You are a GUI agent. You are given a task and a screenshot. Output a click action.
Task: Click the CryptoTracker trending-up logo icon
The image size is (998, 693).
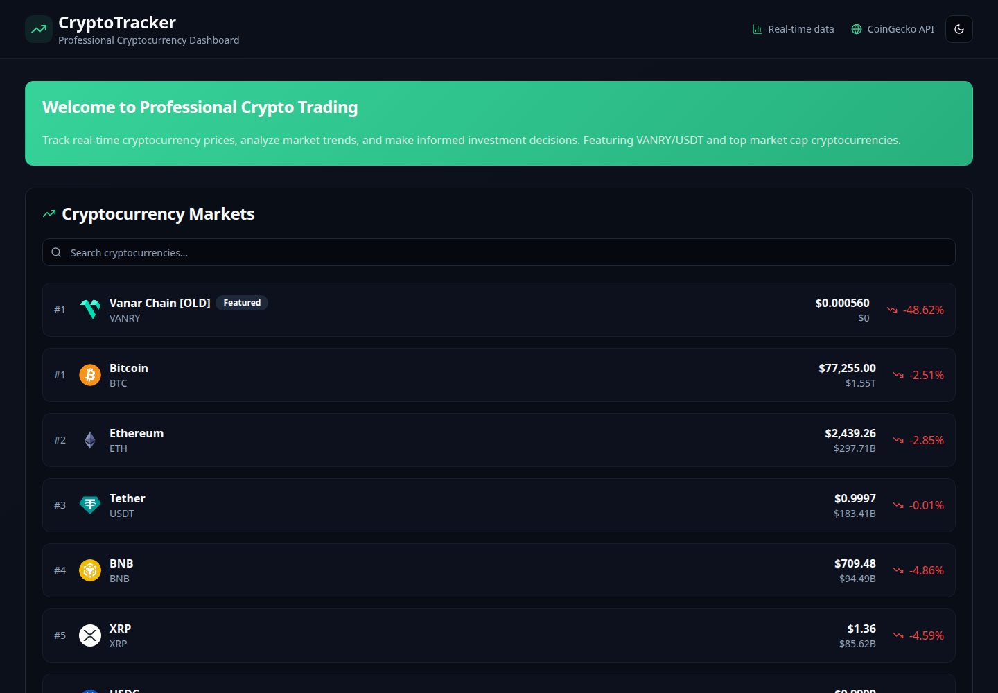point(39,29)
